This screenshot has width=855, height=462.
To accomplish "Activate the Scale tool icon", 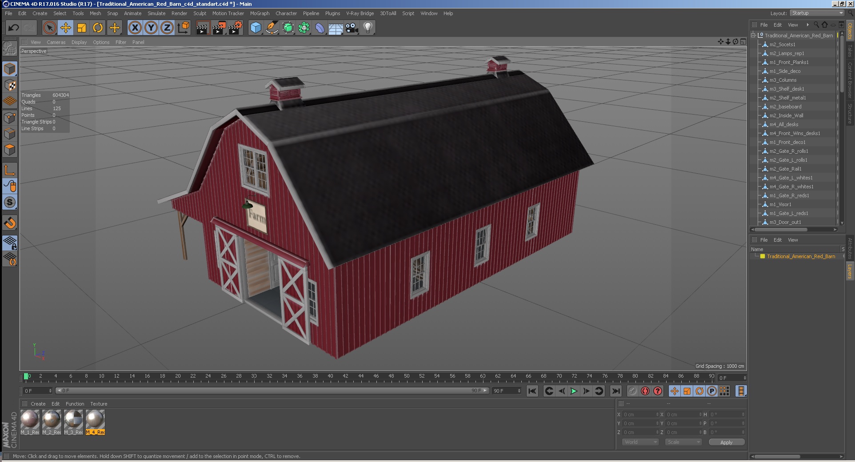I will 82,28.
